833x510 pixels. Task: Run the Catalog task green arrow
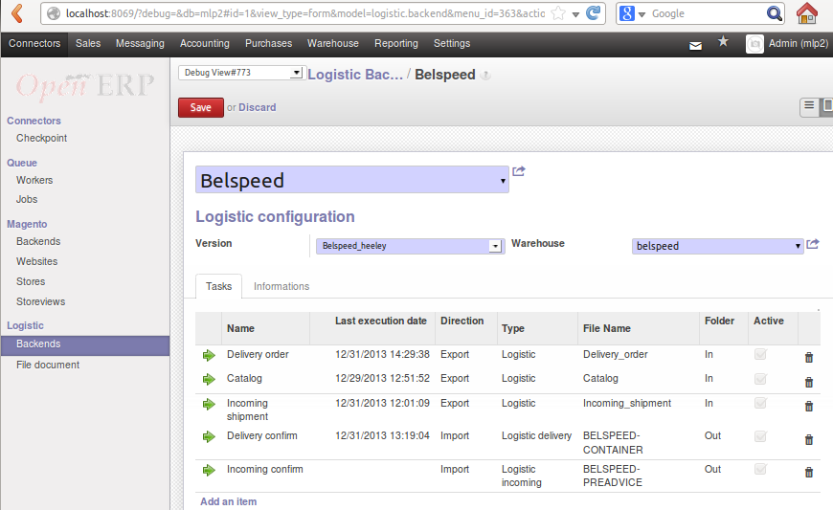click(209, 379)
